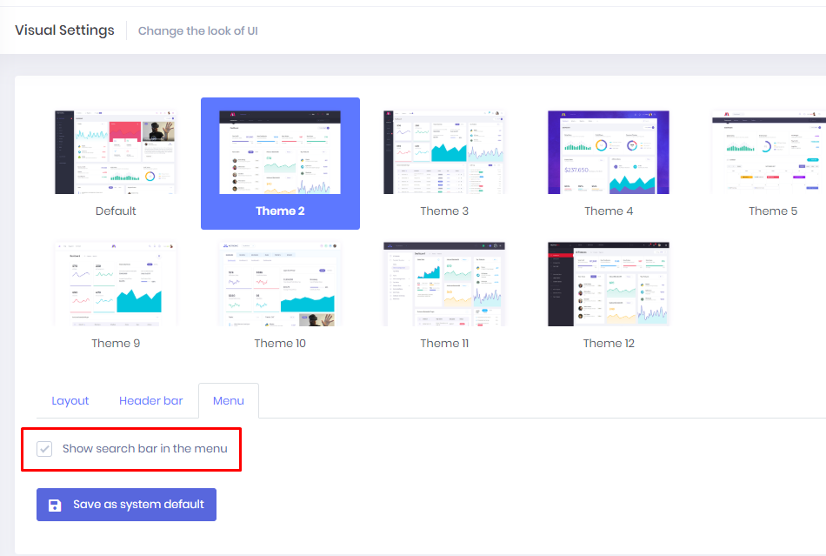
Task: Click the Theme 12 label
Action: pyautogui.click(x=609, y=343)
